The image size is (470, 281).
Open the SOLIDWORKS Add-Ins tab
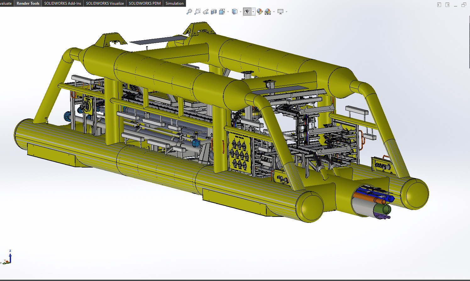[x=63, y=3]
